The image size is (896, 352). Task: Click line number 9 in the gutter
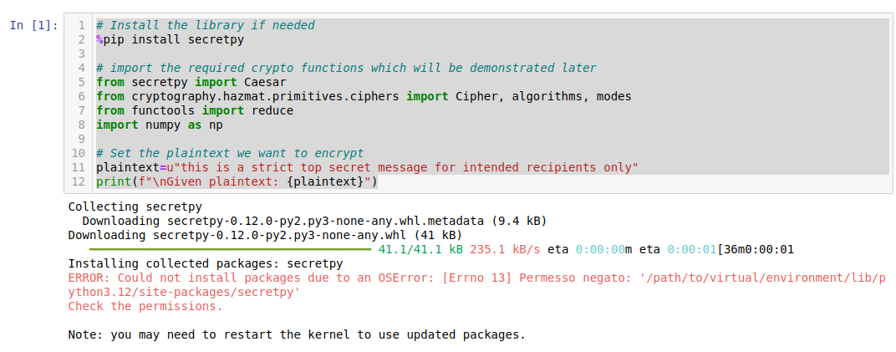[x=81, y=140]
